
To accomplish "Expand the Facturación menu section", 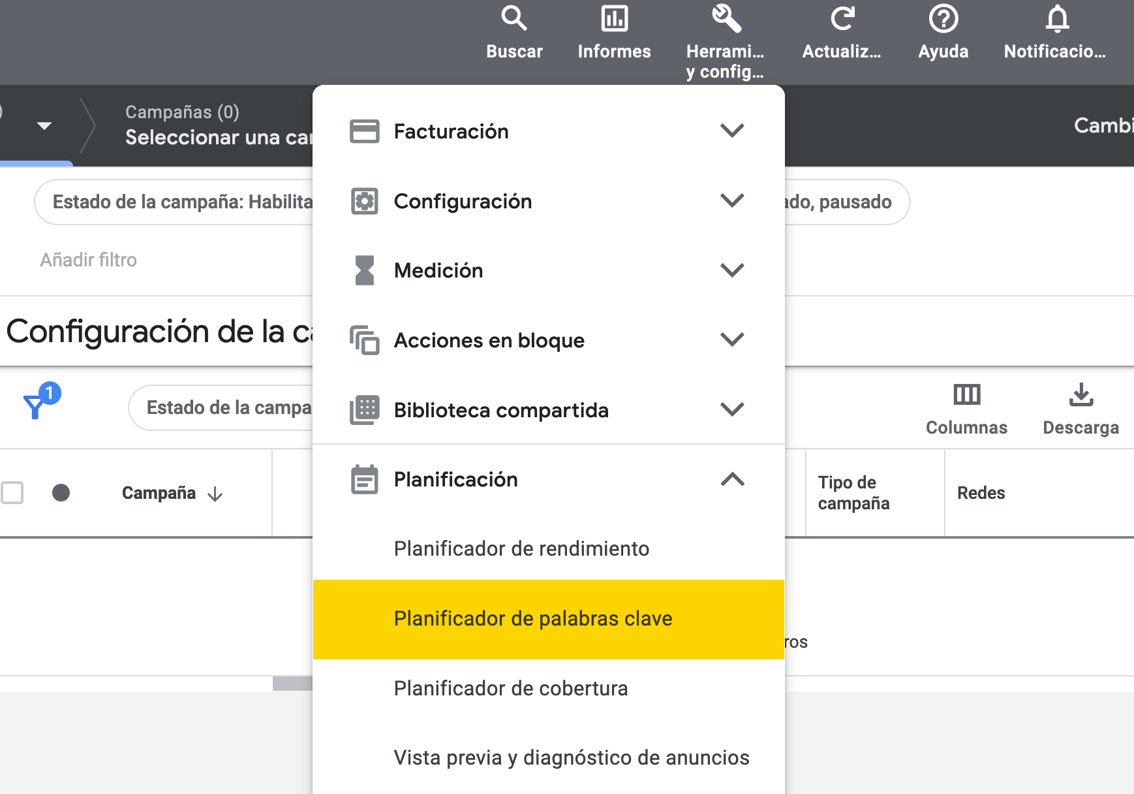I will 733,131.
